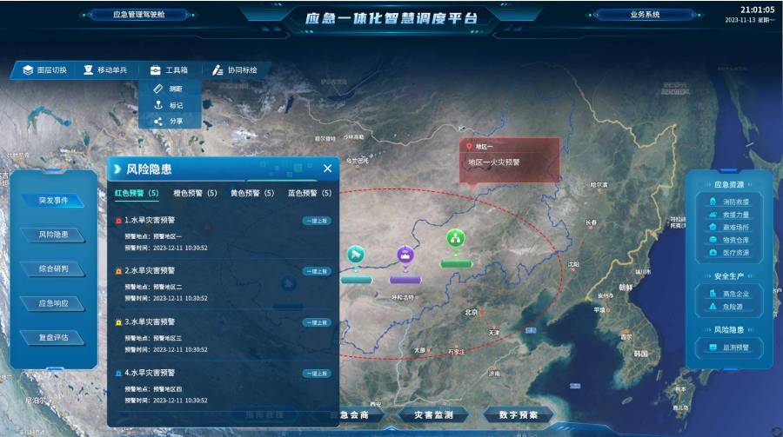Click 一键上报 for alert 3
783x437 pixels.
pos(317,323)
